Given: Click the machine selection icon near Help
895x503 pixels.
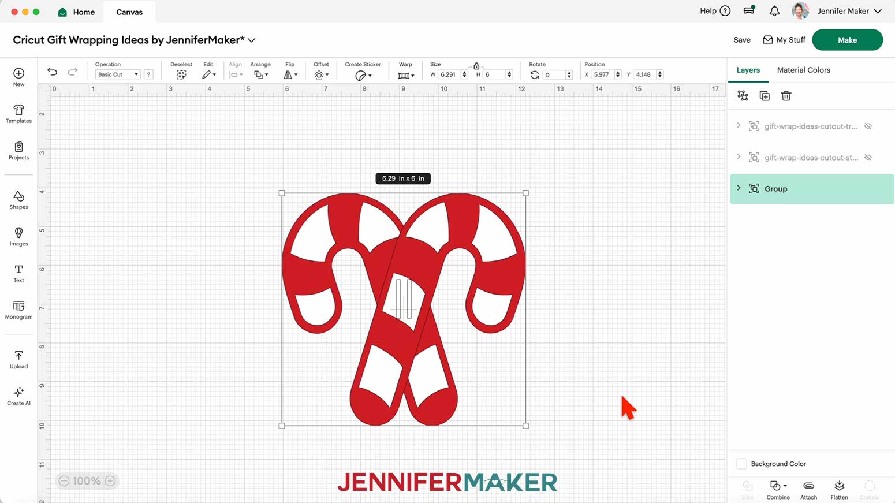Looking at the screenshot, I should (x=749, y=10).
